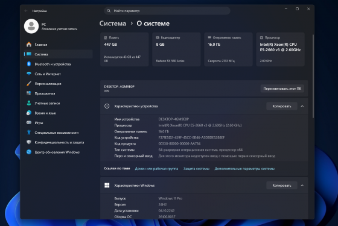Click the info icon beside Характеристики устройства

(107, 106)
